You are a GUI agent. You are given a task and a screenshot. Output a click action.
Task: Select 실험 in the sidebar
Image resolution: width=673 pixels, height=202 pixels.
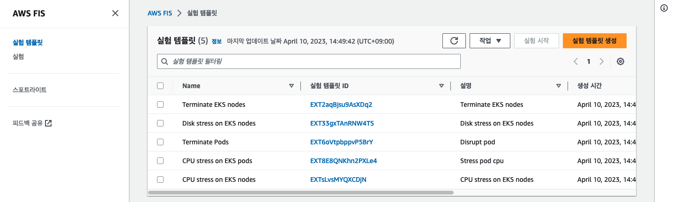(x=18, y=57)
